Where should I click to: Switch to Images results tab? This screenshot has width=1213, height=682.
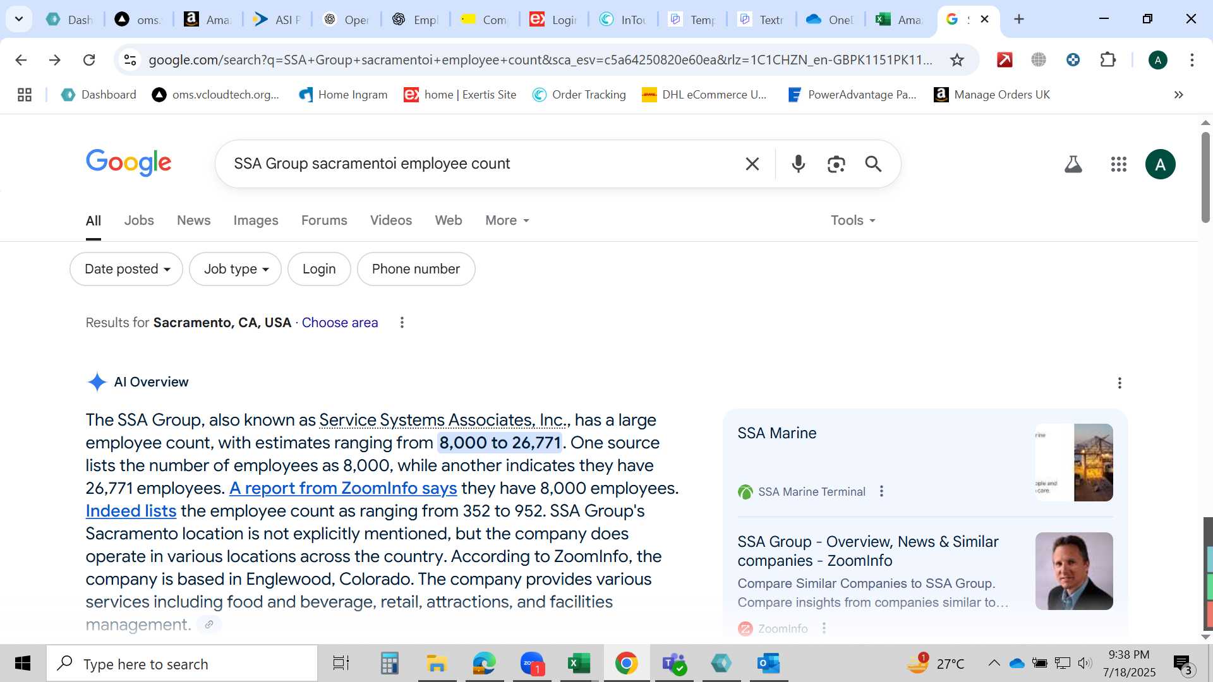(255, 220)
